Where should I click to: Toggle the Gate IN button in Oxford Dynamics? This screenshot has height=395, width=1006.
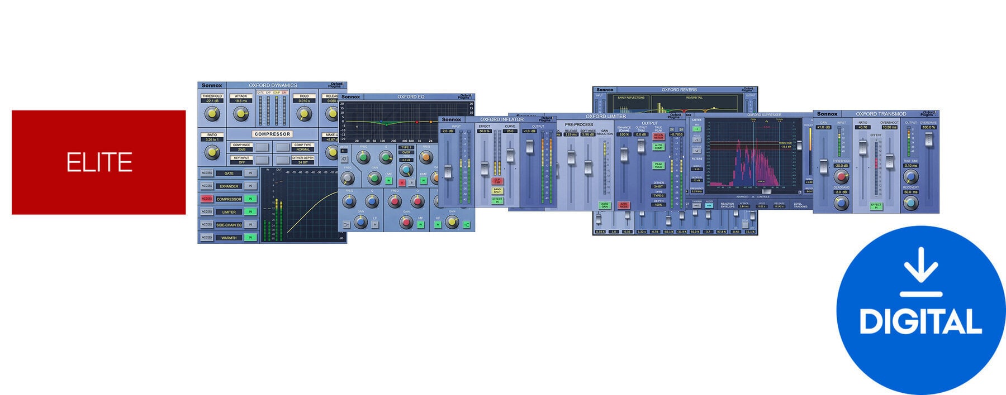(x=250, y=173)
